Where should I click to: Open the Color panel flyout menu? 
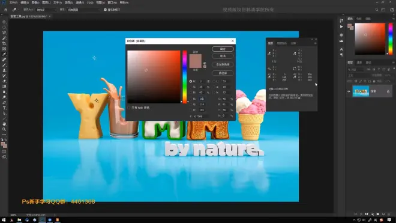[x=394, y=19]
